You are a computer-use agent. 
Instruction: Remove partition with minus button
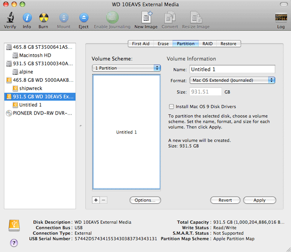103,200
